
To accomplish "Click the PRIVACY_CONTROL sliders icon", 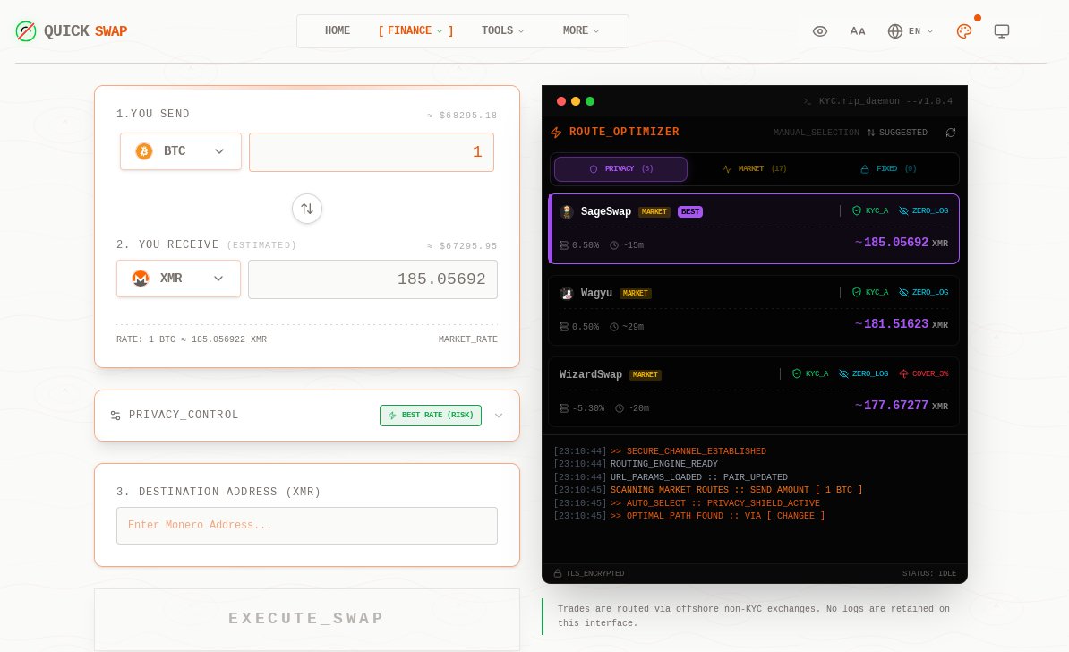I will pos(115,416).
